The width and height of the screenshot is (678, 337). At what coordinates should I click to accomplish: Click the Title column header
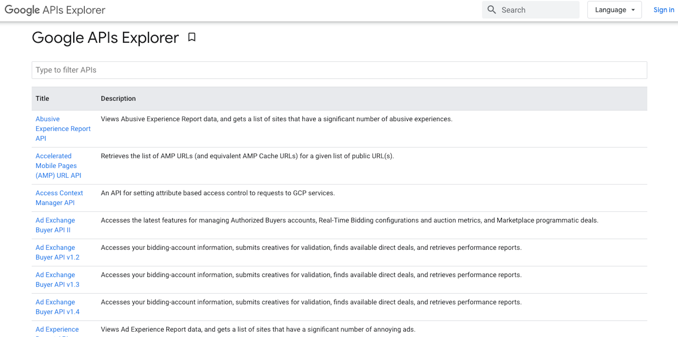coord(43,98)
